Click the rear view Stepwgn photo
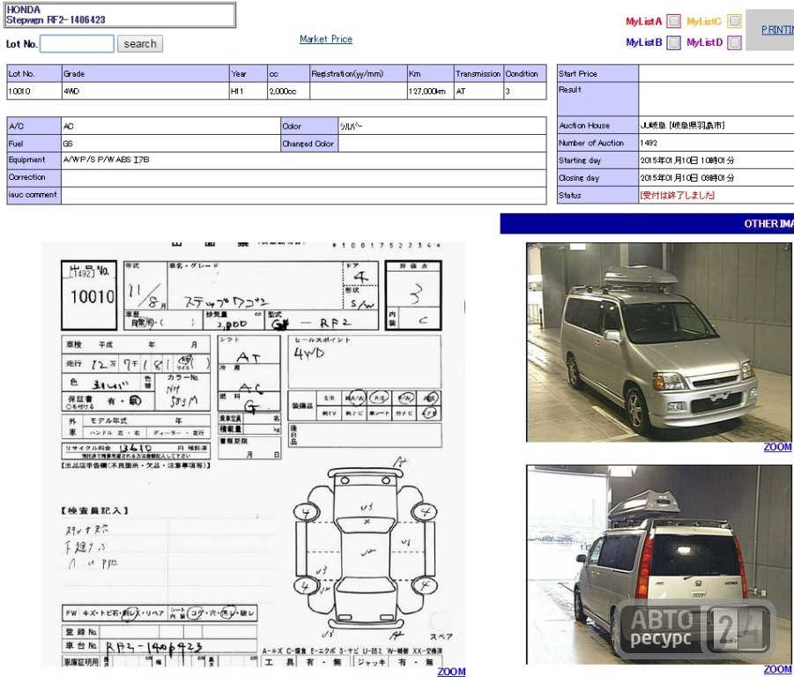Screen dimensions: 794x677 click(x=659, y=564)
